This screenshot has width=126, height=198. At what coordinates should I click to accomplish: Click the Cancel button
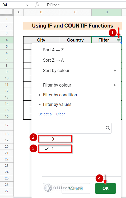[x=76, y=188]
